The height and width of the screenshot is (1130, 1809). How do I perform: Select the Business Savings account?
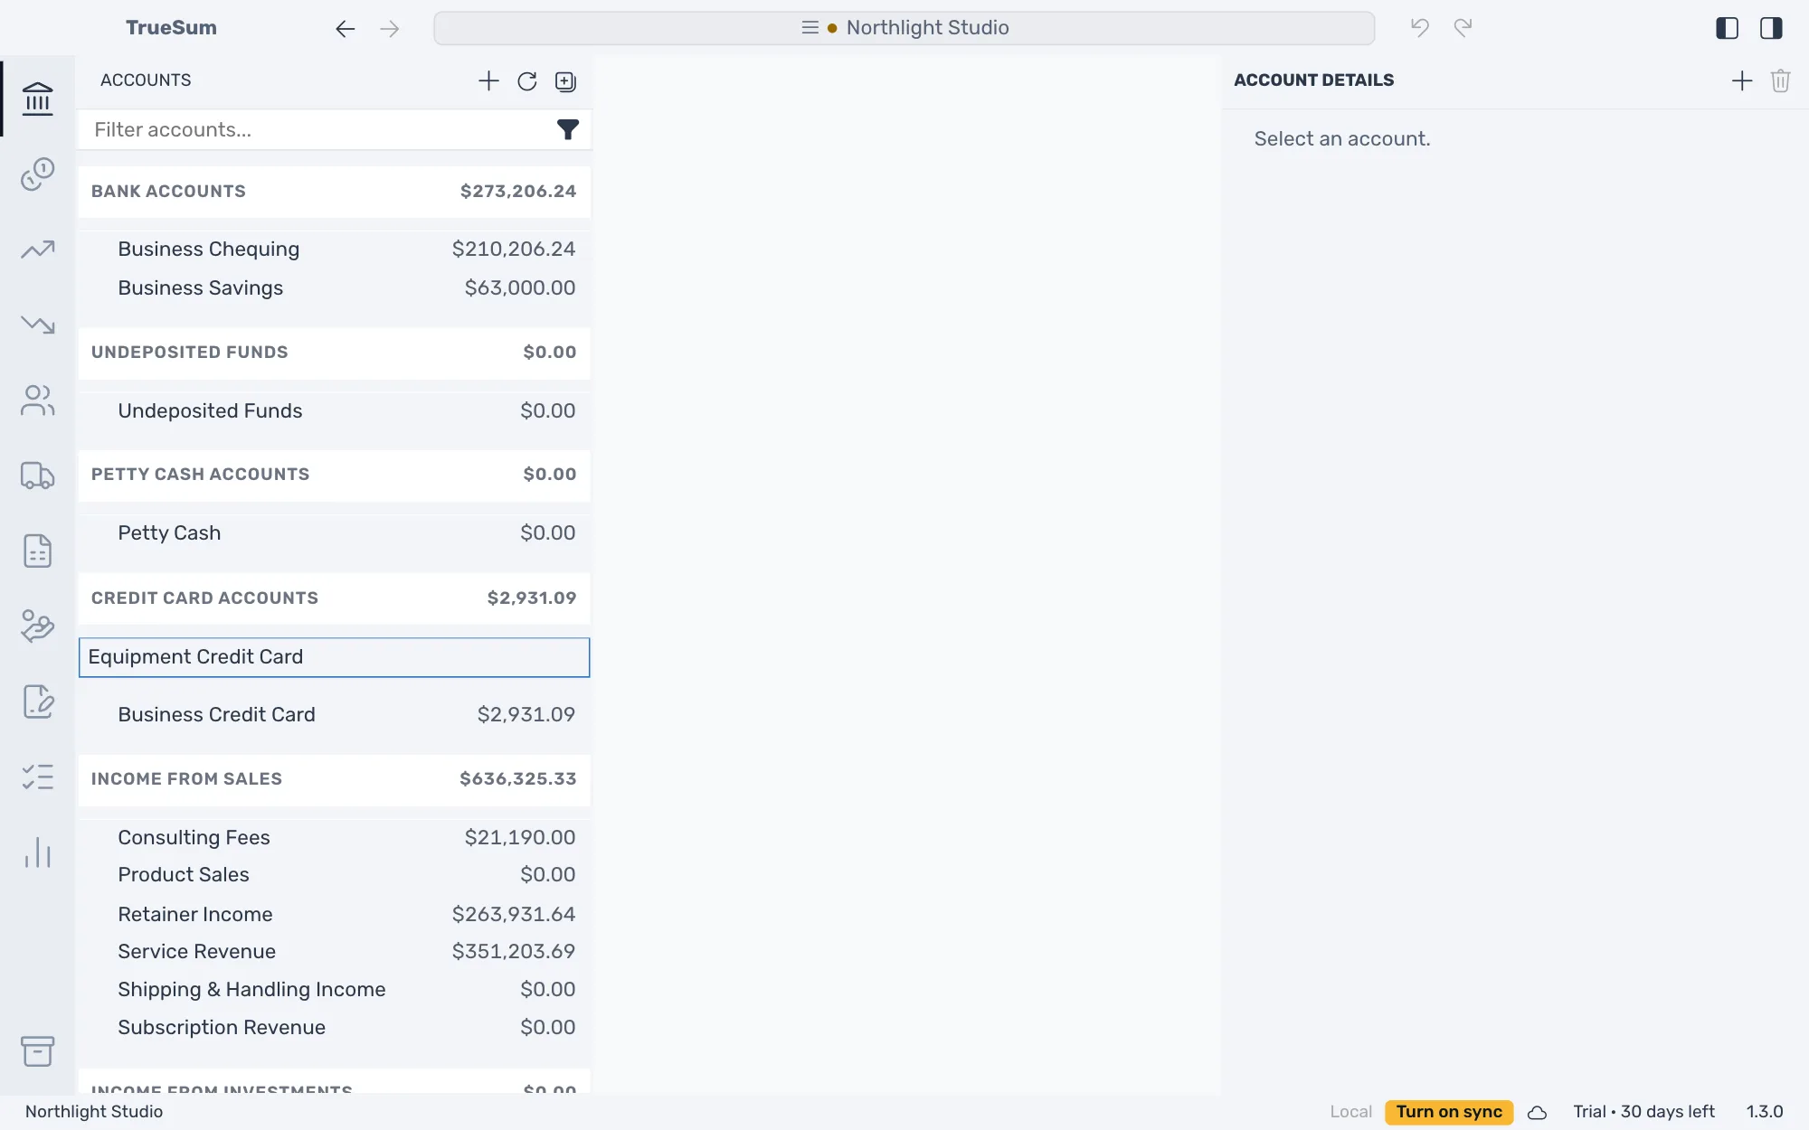(334, 288)
